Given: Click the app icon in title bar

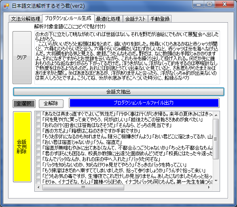Looking at the screenshot, I should pos(6,6).
